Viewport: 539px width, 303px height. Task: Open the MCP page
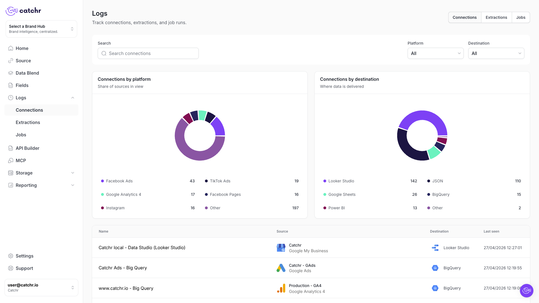tap(41, 160)
